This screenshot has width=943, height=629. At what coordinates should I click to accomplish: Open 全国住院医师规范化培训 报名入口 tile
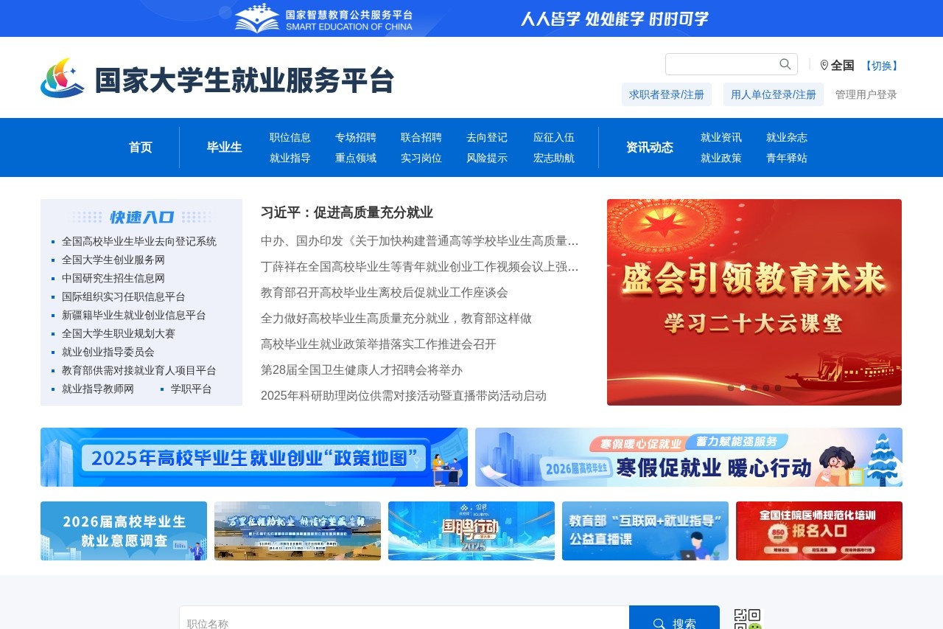[x=819, y=531]
